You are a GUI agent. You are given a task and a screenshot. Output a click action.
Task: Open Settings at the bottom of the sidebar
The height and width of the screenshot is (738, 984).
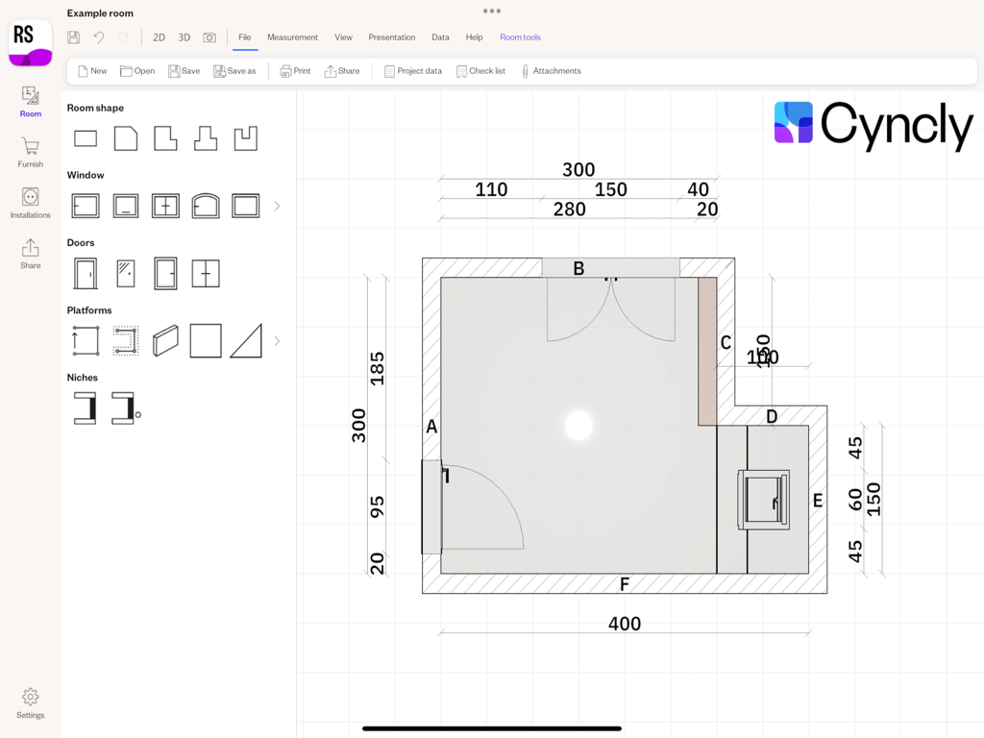[30, 702]
